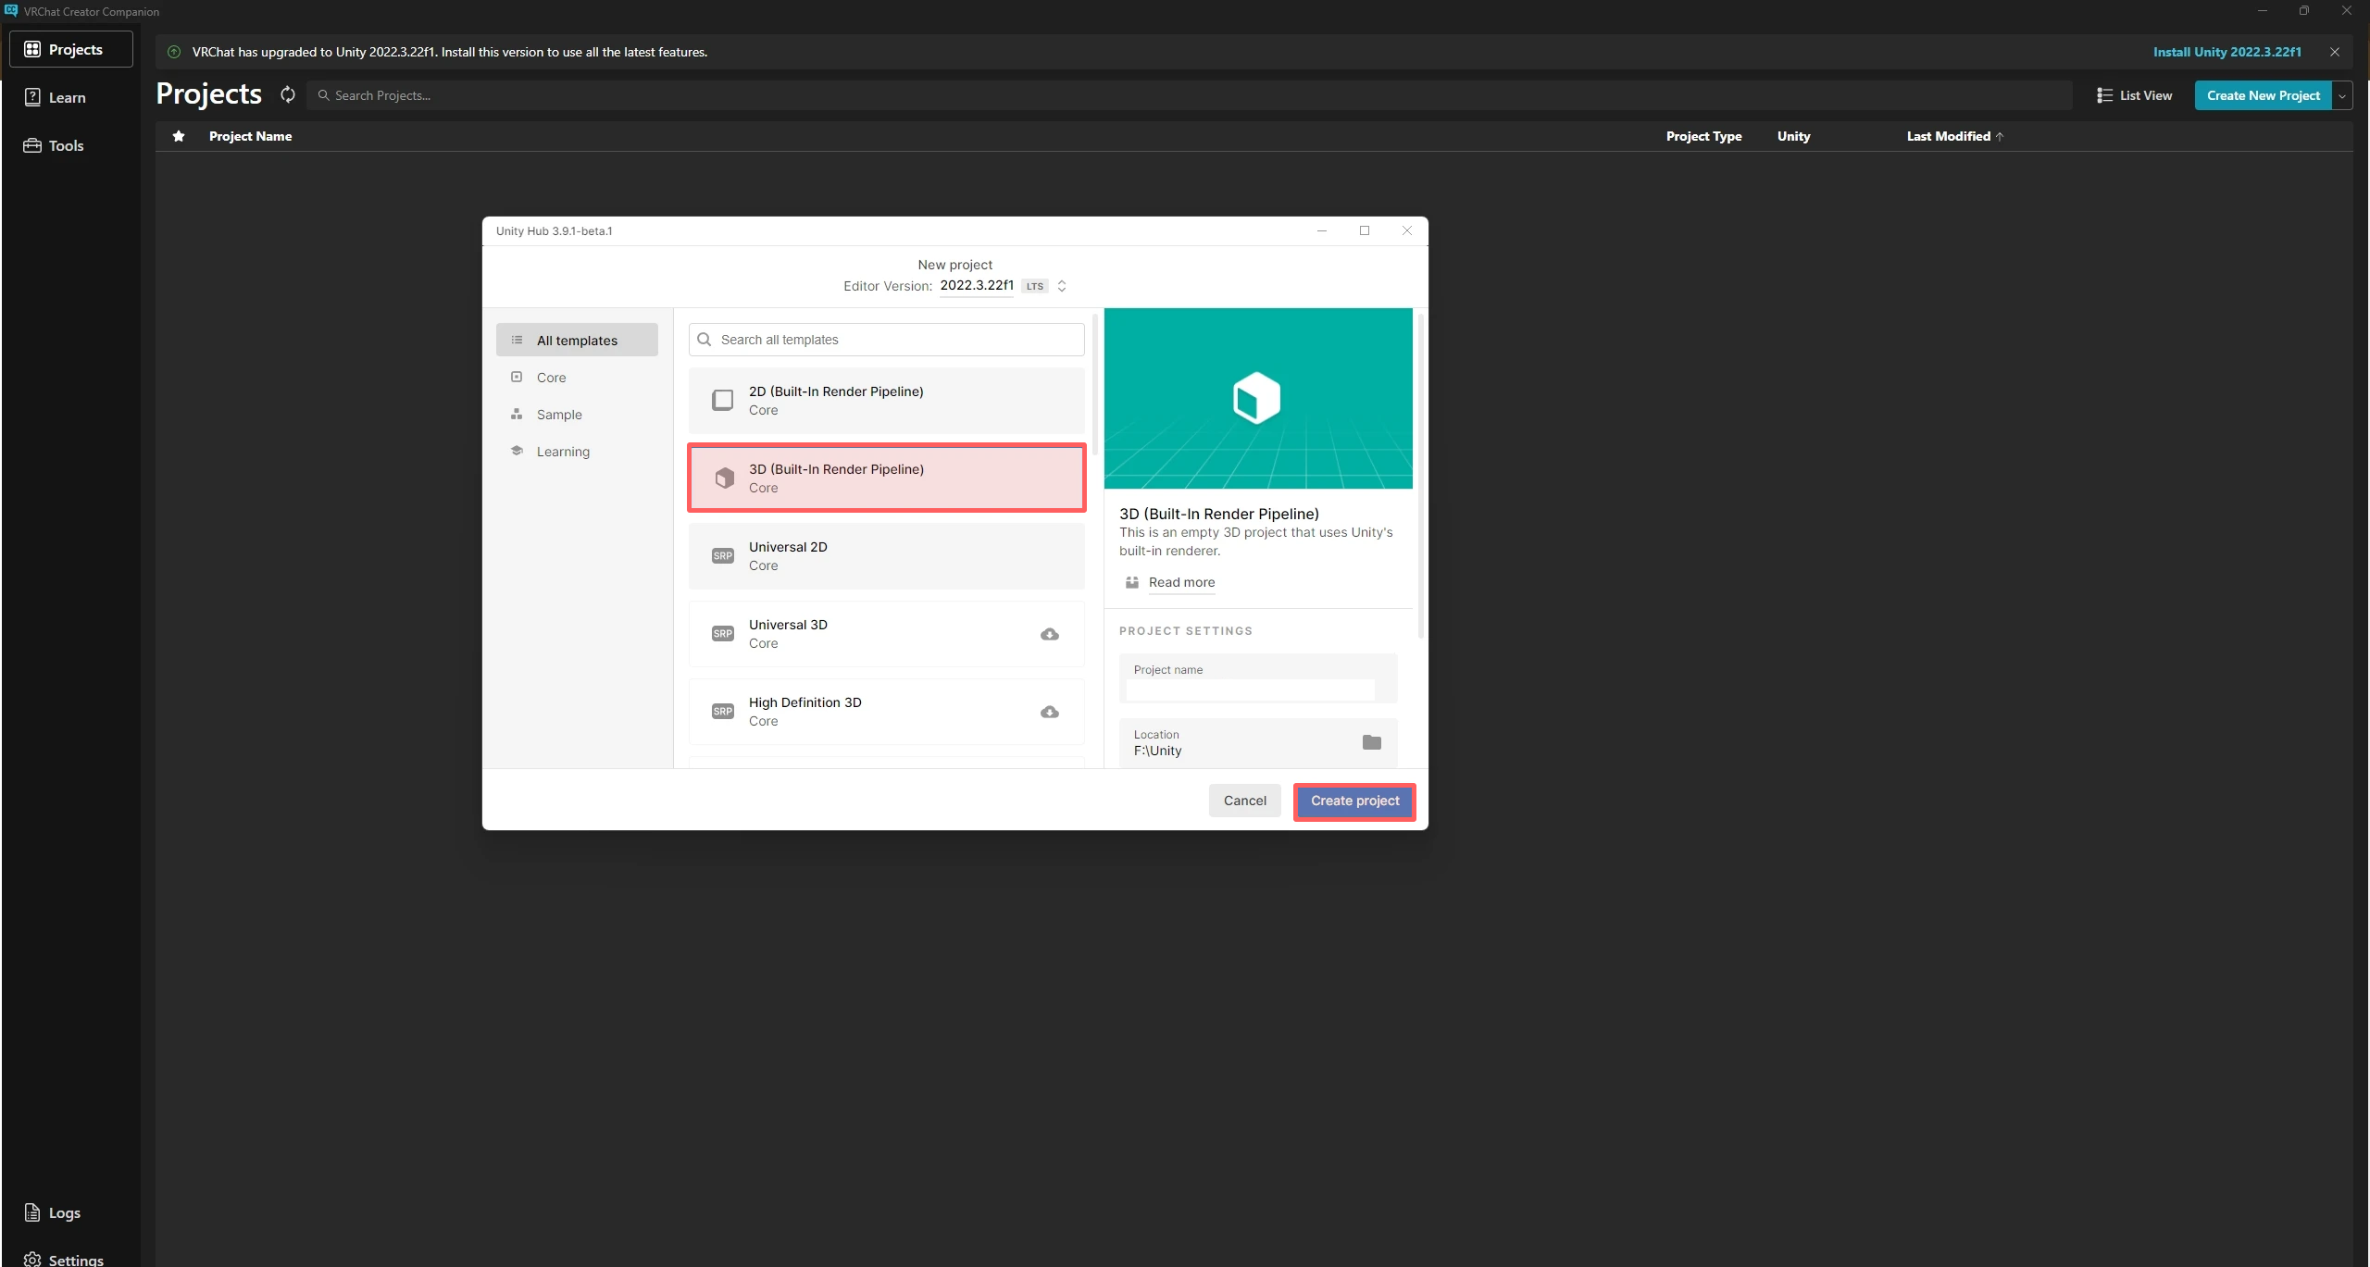Close the Unity Hub dialog
Viewport: 2370px width, 1267px height.
[x=1407, y=230]
